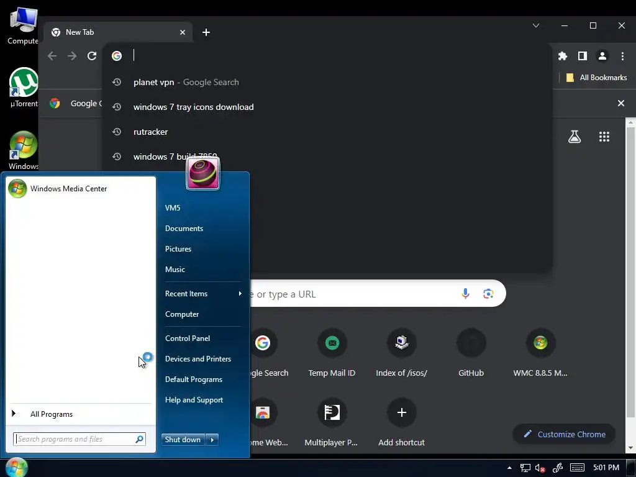The image size is (636, 477).
Task: Open Documents from Start menu
Action: point(184,229)
